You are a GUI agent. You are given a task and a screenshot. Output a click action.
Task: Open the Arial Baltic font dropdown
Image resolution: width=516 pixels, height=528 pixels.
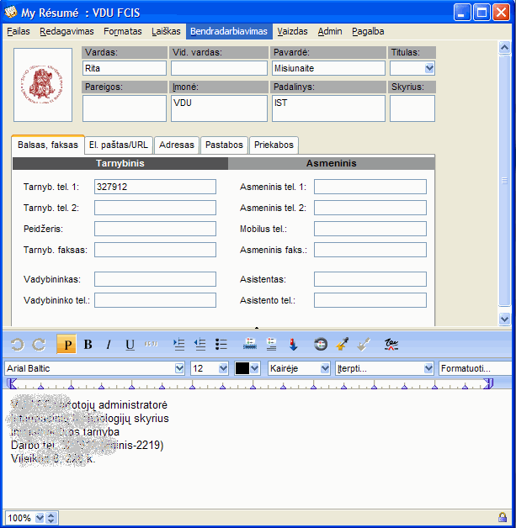(179, 368)
